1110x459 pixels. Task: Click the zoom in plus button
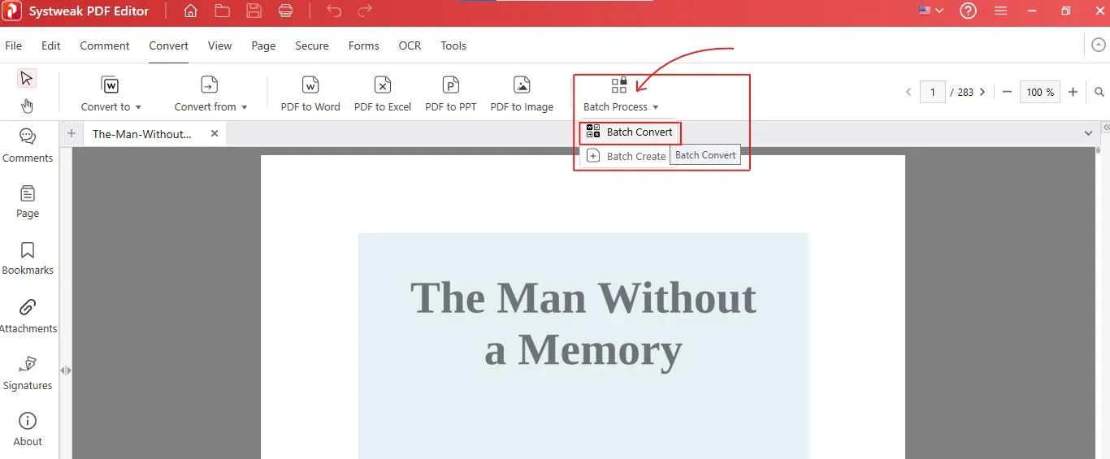click(1073, 93)
